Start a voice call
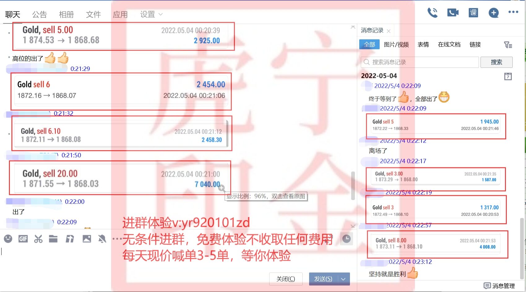Image resolution: width=526 pixels, height=292 pixels. (432, 13)
